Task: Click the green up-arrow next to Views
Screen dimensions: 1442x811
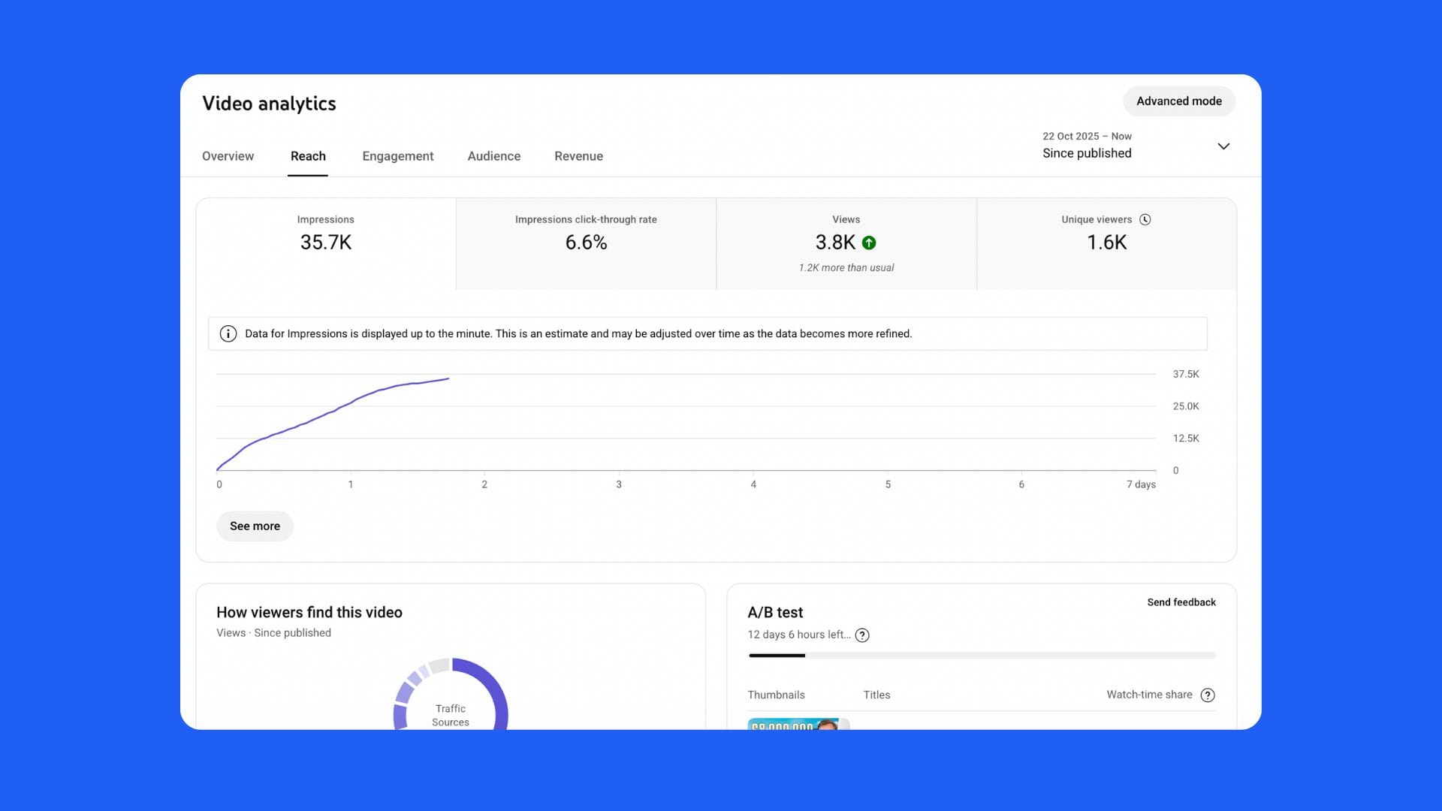Action: point(869,243)
